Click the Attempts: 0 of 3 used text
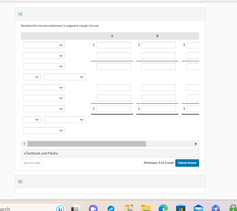The height and width of the screenshot is (211, 237). click(x=159, y=163)
